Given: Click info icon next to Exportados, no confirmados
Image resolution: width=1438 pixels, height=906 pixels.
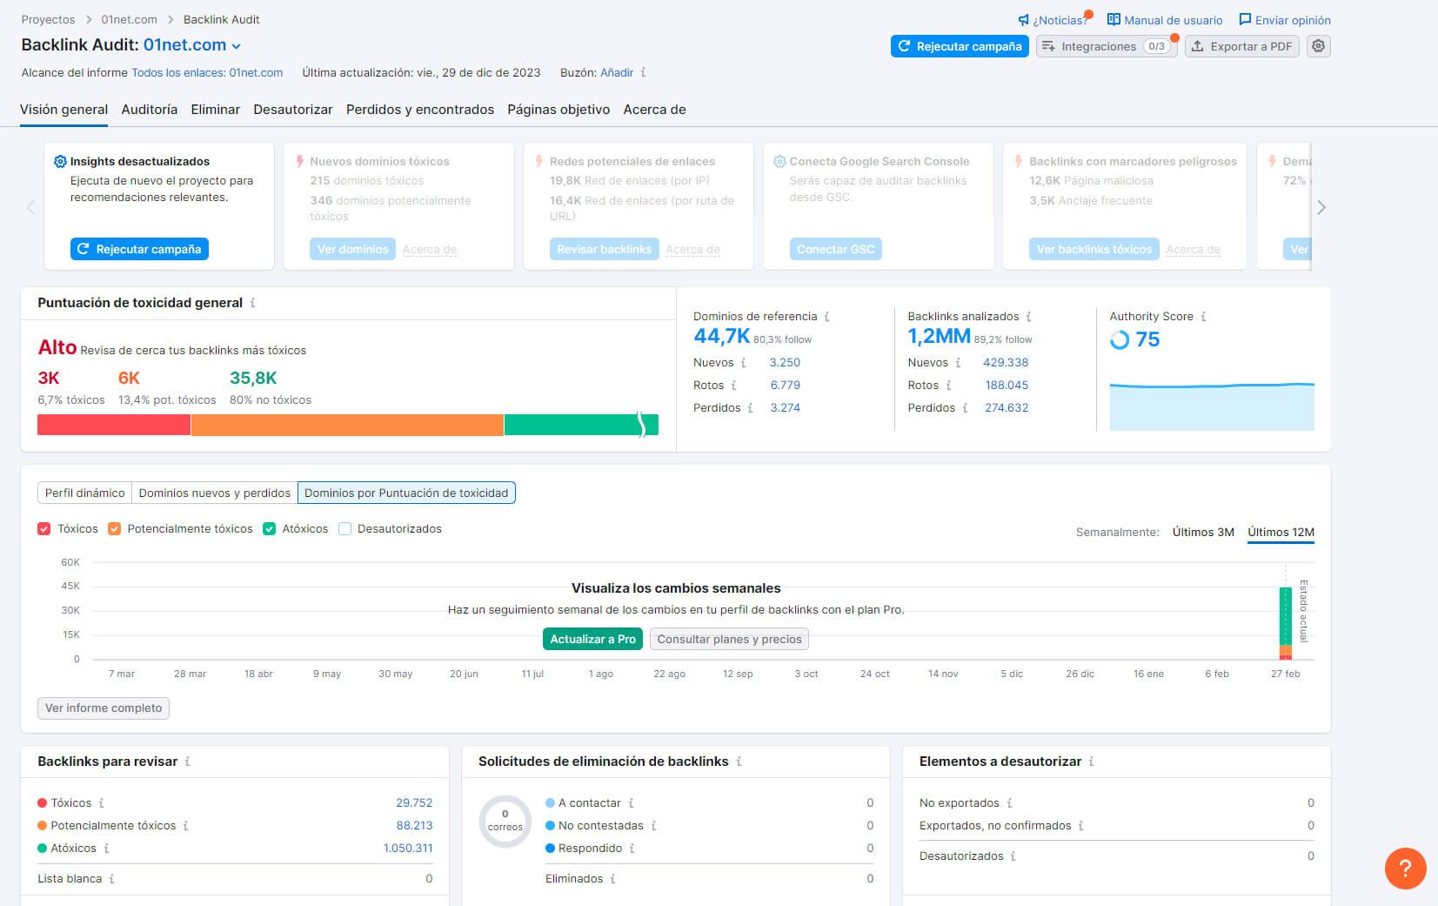Looking at the screenshot, I should pos(1080,826).
